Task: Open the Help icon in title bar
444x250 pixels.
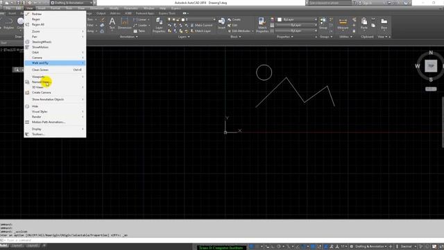Action: click(x=406, y=3)
